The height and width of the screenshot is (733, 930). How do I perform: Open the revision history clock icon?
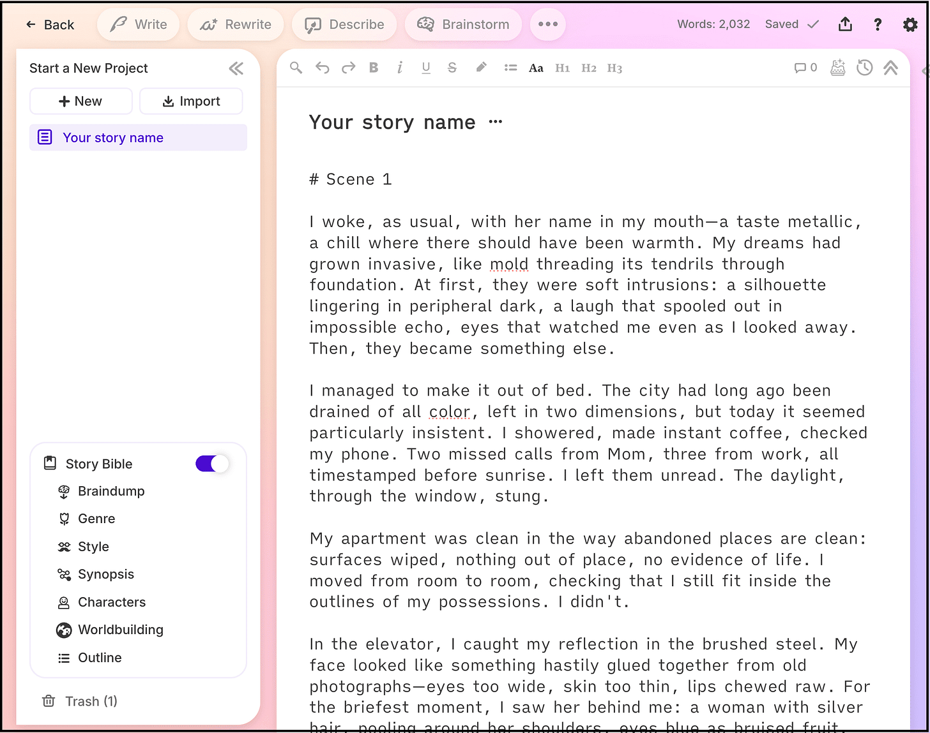865,68
